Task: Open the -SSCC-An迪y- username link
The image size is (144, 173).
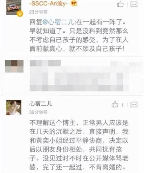Action: pos(49,4)
